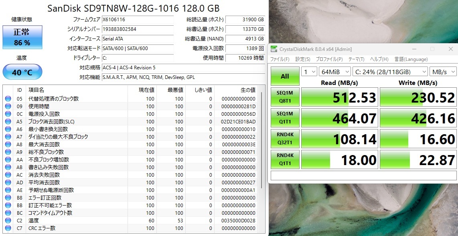The height and width of the screenshot is (236, 458).
Task: Click the empty comment field in CrystalDiskMark
Action: click(x=363, y=175)
